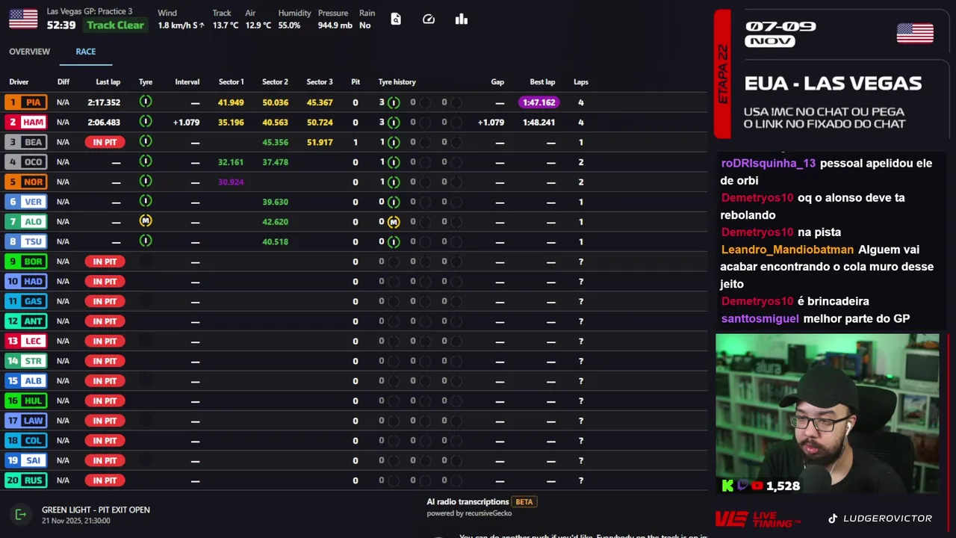Click chat username roDRIsquinha_13

(768, 164)
